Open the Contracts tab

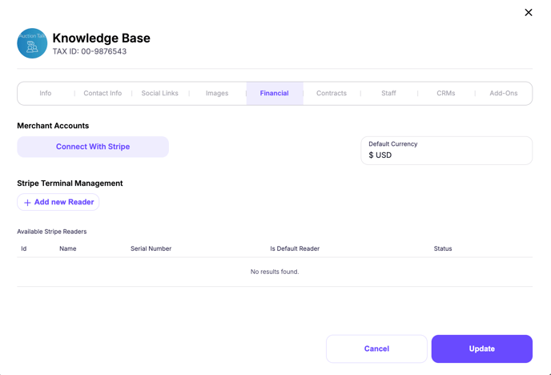coord(332,93)
